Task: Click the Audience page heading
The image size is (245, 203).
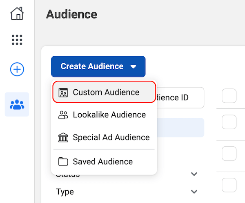Action: tap(71, 14)
